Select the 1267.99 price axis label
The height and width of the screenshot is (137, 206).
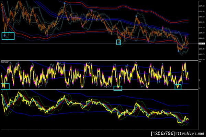tap(202, 22)
